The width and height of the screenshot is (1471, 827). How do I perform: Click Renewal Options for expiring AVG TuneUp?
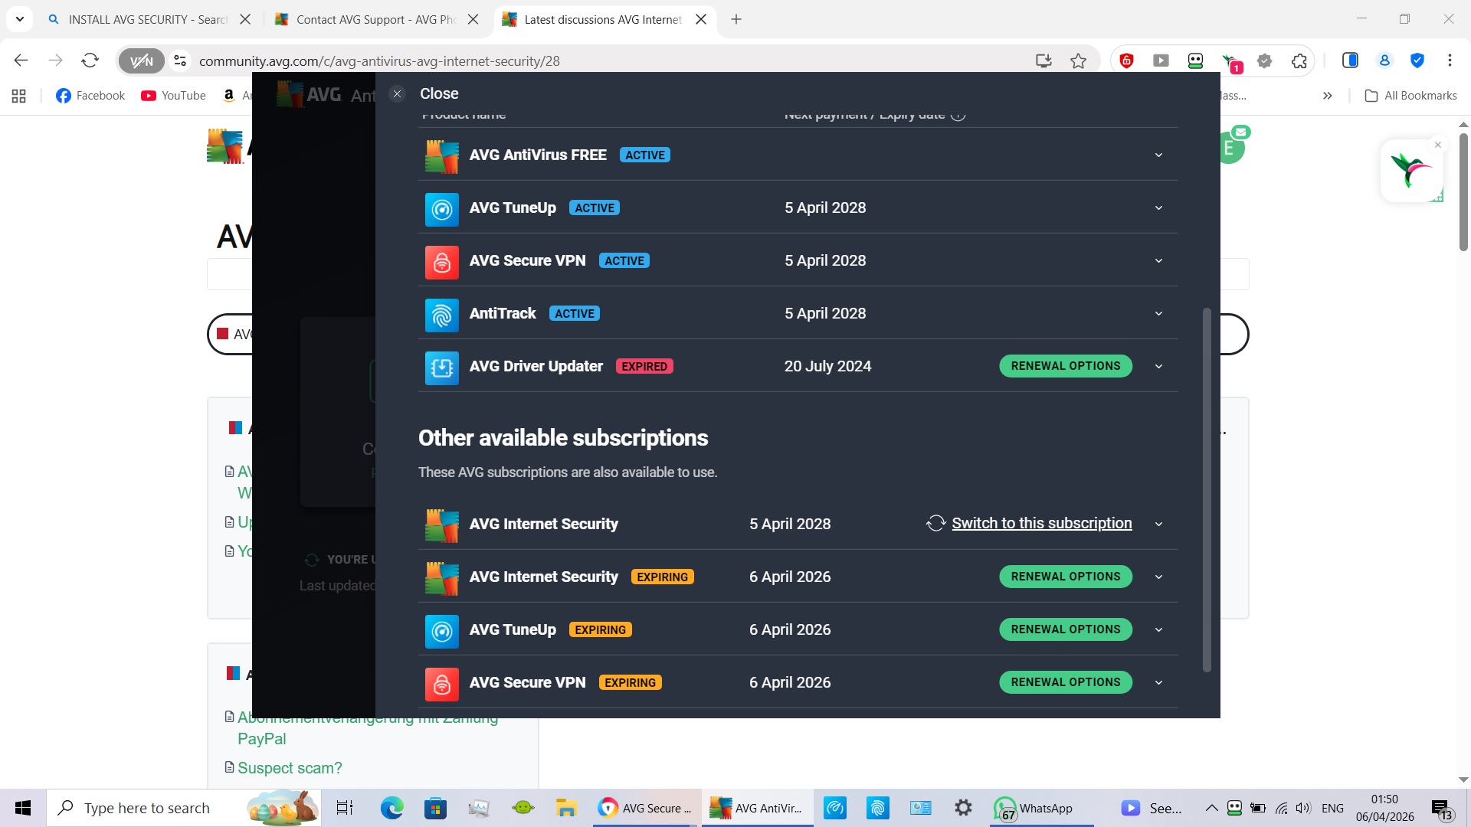(1065, 629)
